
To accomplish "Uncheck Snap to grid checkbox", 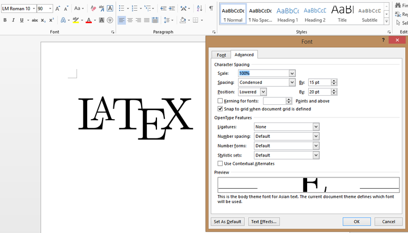I will [220, 109].
